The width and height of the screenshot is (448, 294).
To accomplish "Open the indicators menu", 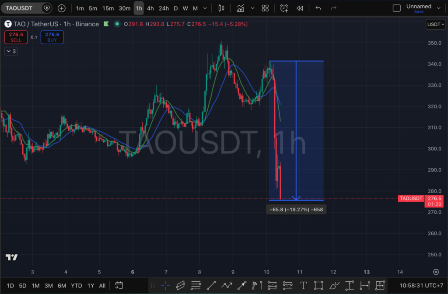I will pyautogui.click(x=240, y=8).
